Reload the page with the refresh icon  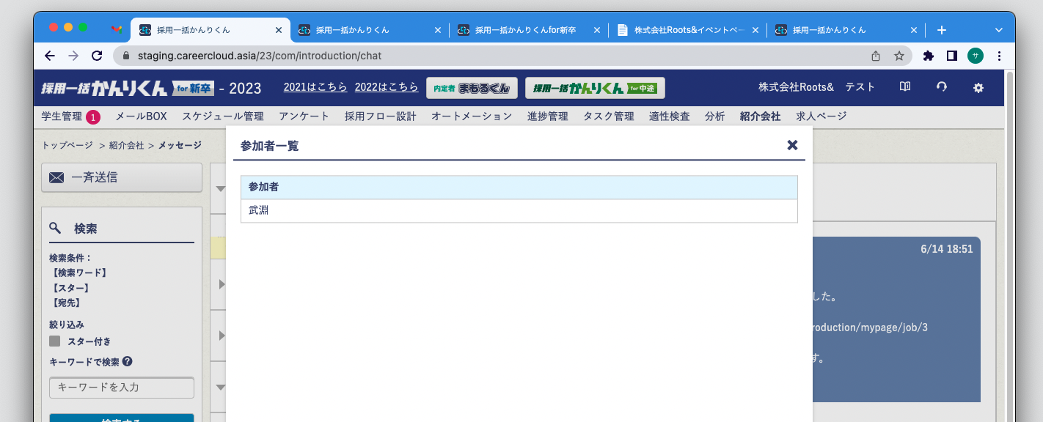click(97, 56)
